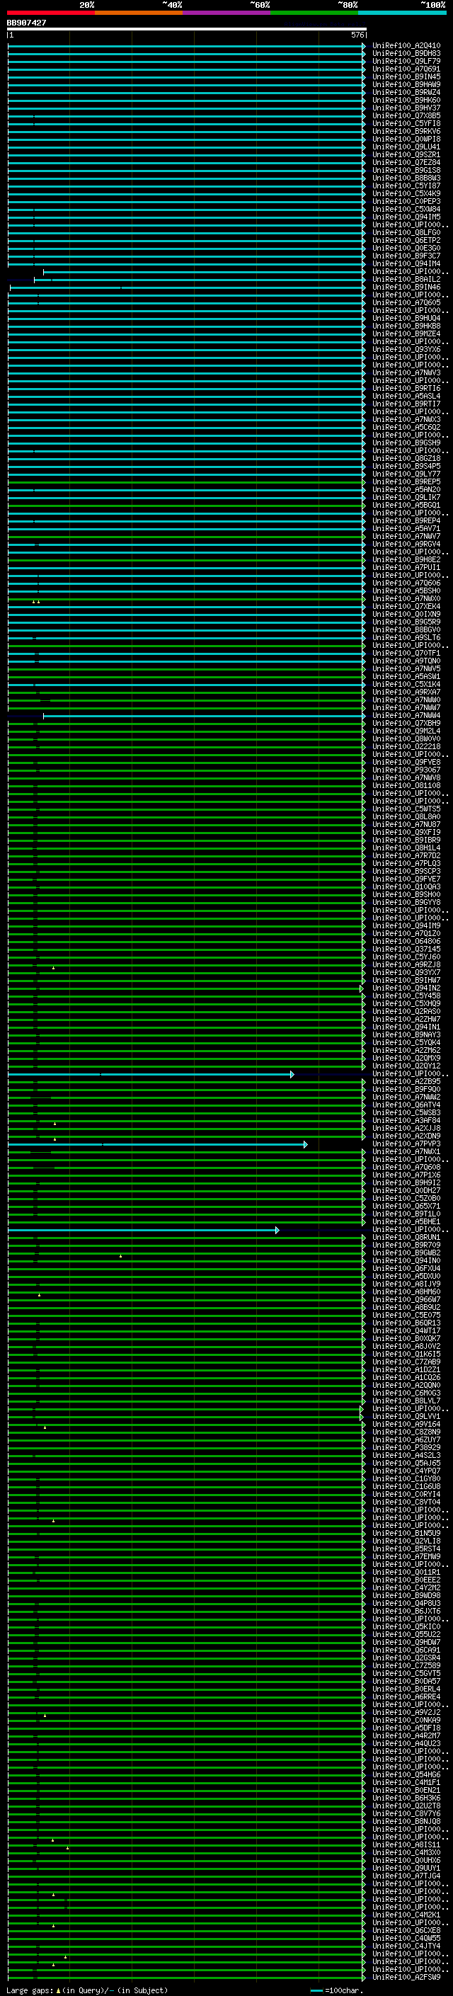
Task: Click hit label UniRef100_B8B8W3
Action: click(406, 178)
